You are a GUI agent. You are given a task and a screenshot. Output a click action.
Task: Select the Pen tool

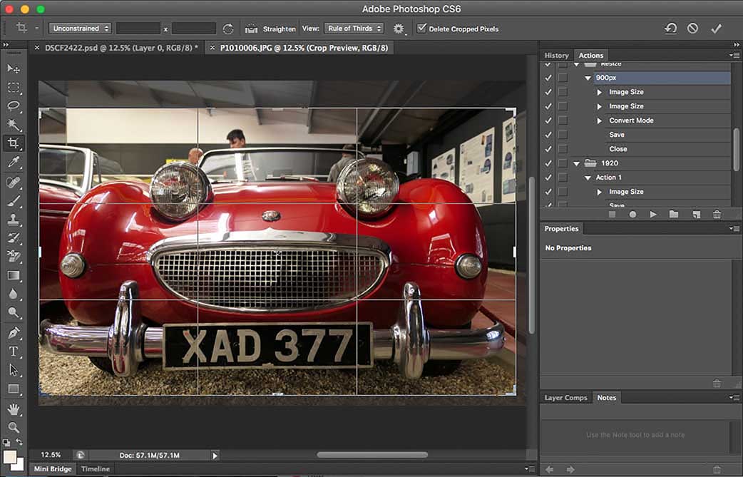click(14, 332)
